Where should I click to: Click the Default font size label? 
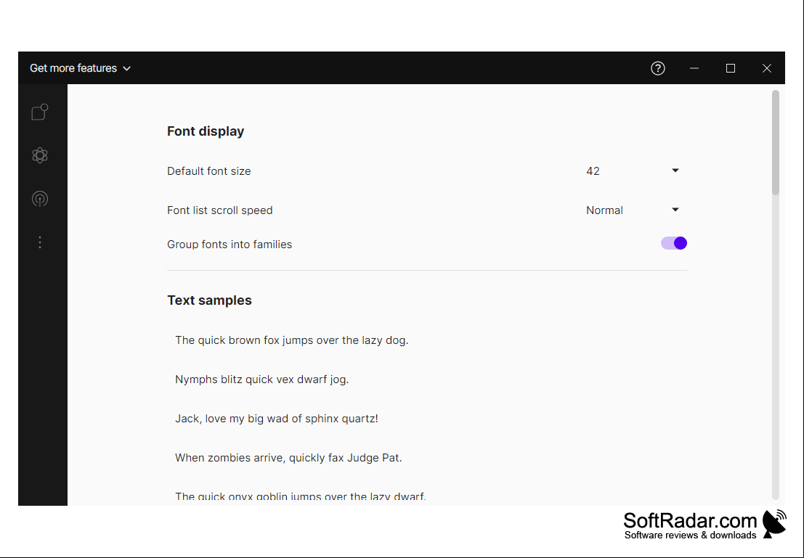pos(208,171)
